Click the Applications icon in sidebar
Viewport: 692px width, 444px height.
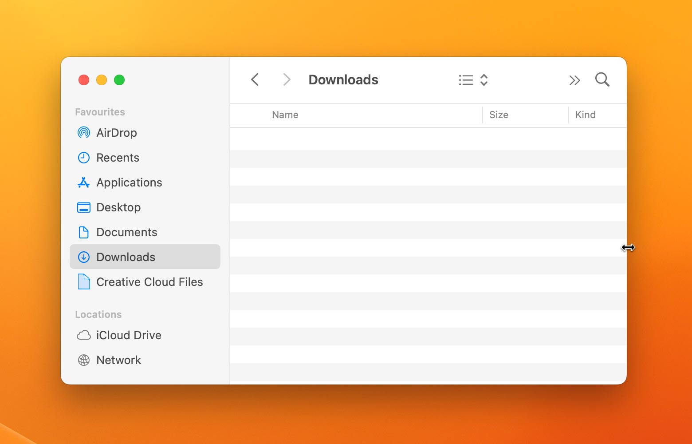[84, 182]
